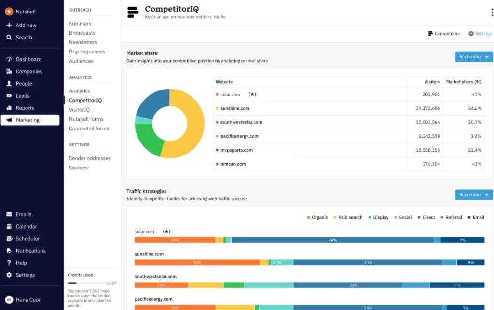The image size is (494, 310).
Task: Click the Add new button
Action: (x=21, y=25)
